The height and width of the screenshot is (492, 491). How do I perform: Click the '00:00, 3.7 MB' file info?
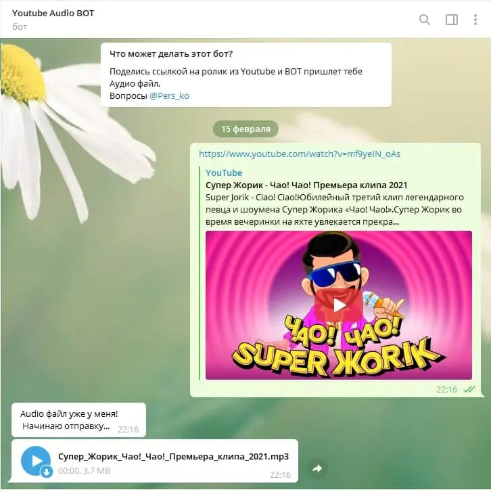pyautogui.click(x=84, y=470)
